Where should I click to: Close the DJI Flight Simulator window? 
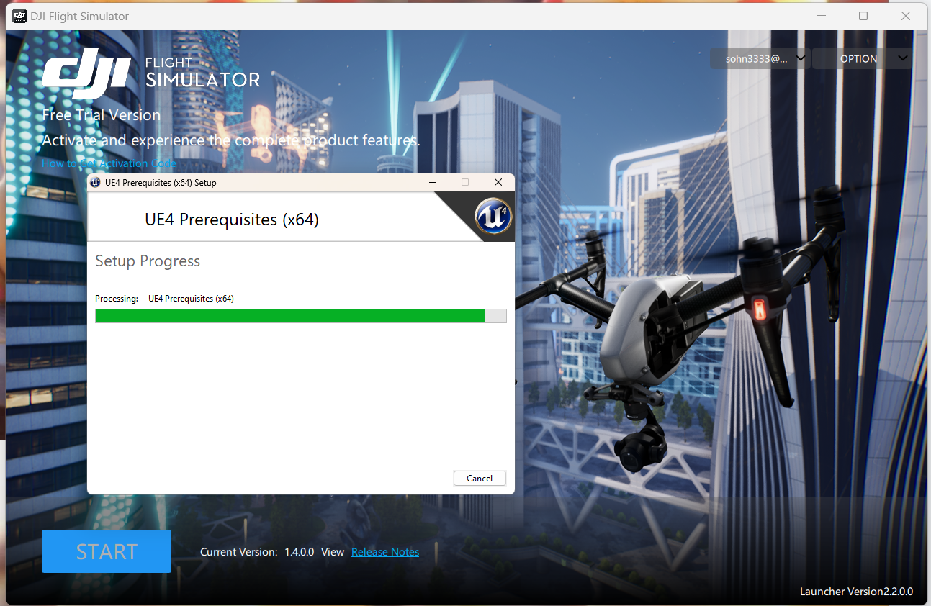tap(906, 16)
